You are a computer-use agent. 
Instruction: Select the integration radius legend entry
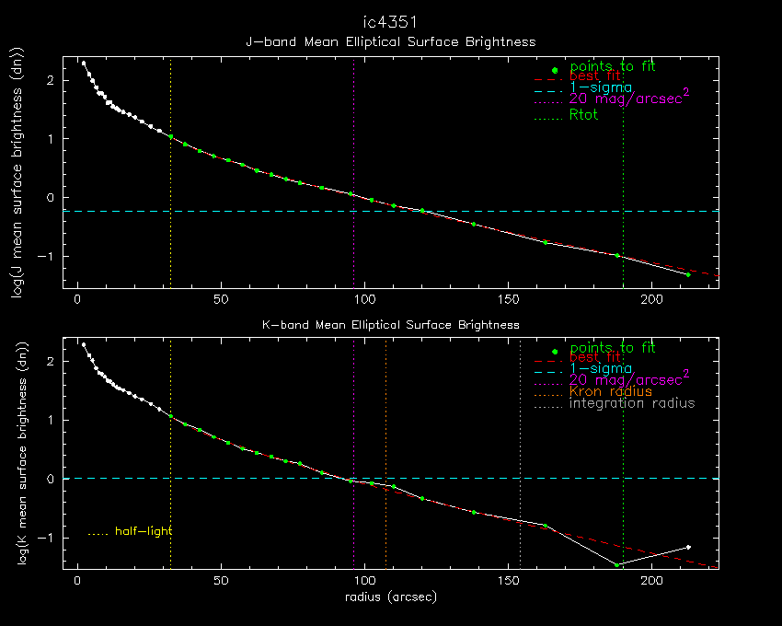coord(632,403)
